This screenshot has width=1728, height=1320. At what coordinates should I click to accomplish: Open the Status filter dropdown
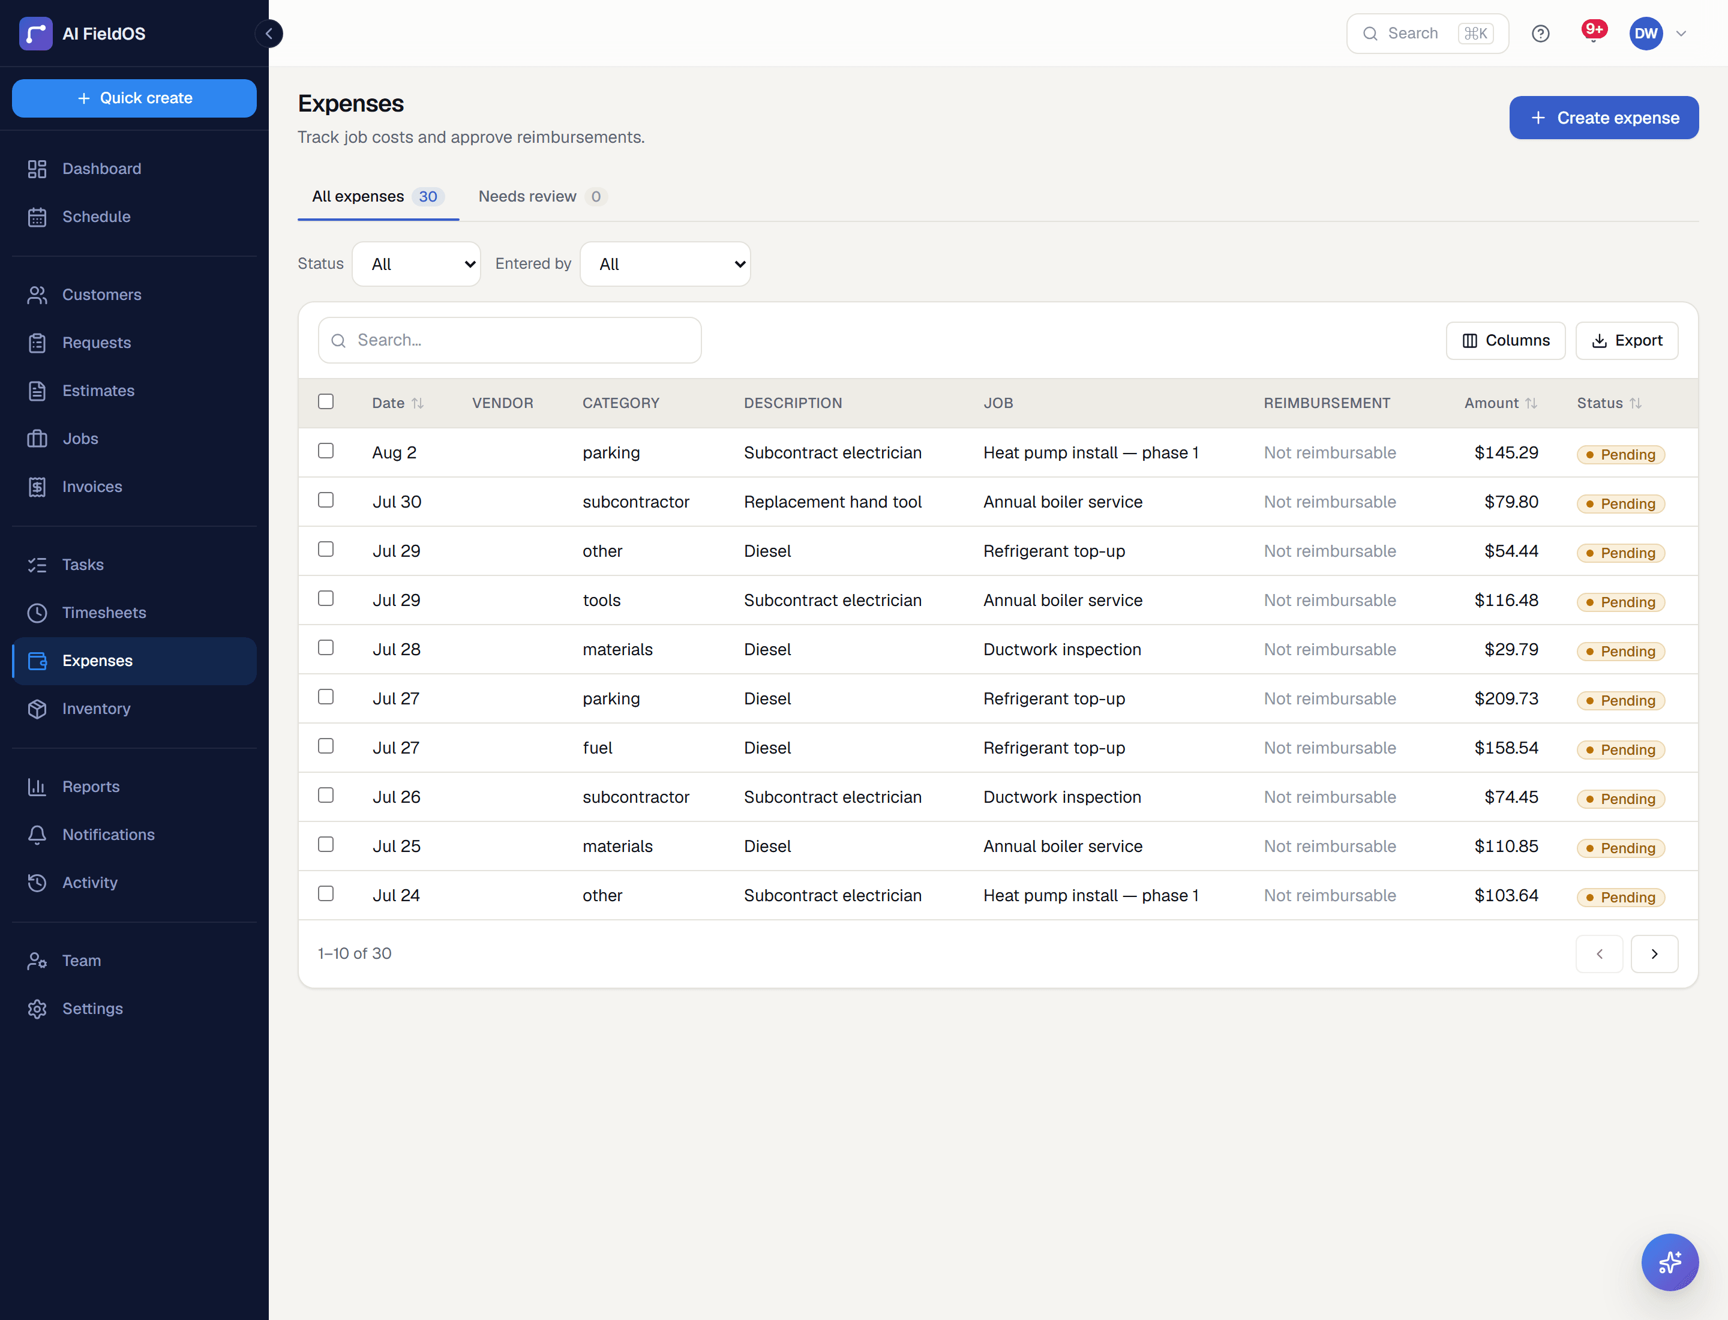[416, 264]
